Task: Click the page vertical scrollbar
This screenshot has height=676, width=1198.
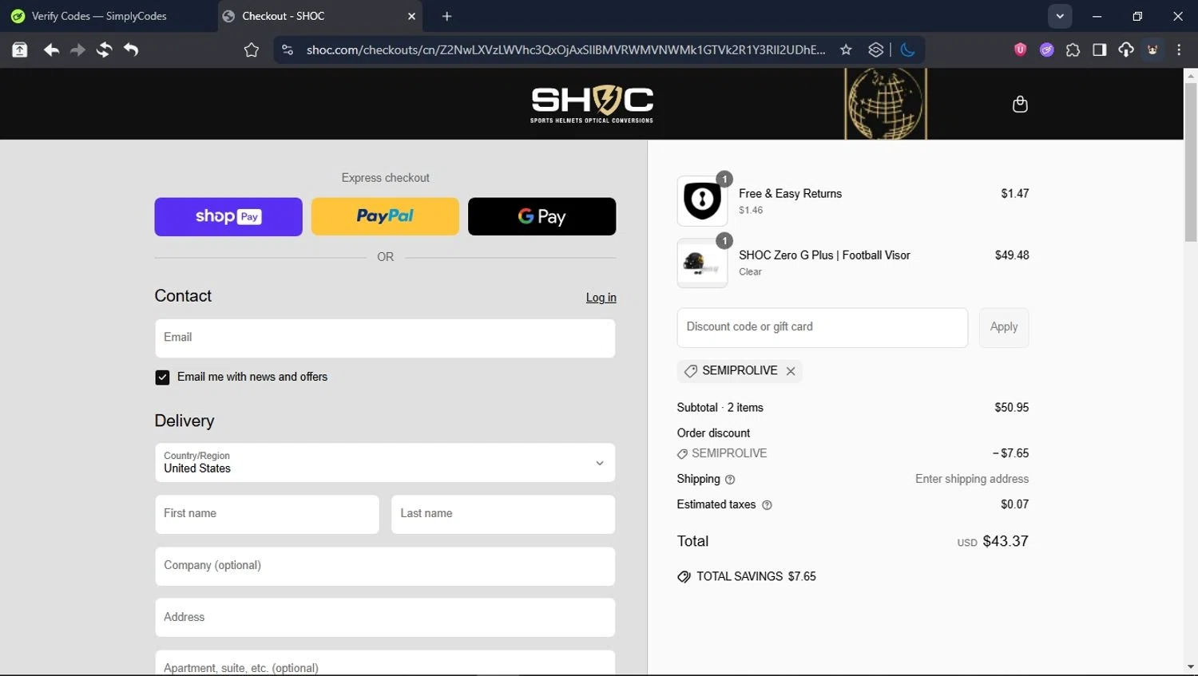Action: 1191,164
